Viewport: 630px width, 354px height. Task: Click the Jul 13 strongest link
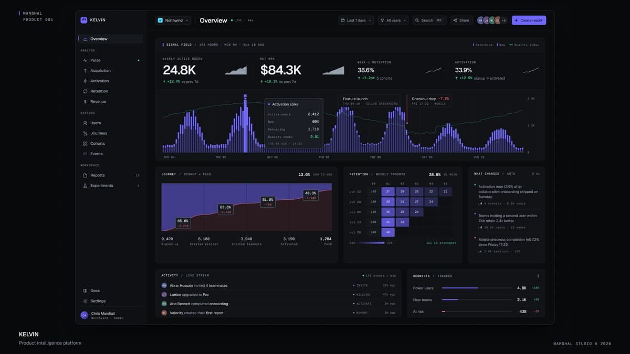pyautogui.click(x=441, y=243)
